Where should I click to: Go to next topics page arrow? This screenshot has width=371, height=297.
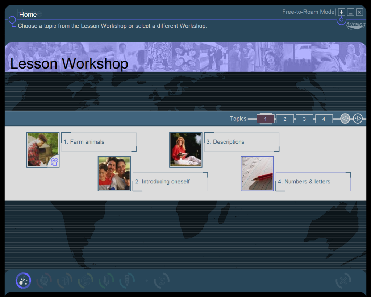(x=358, y=119)
